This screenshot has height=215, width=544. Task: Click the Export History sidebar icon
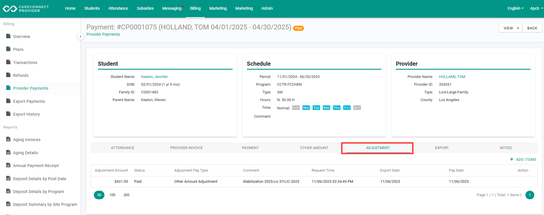[x=8, y=114]
